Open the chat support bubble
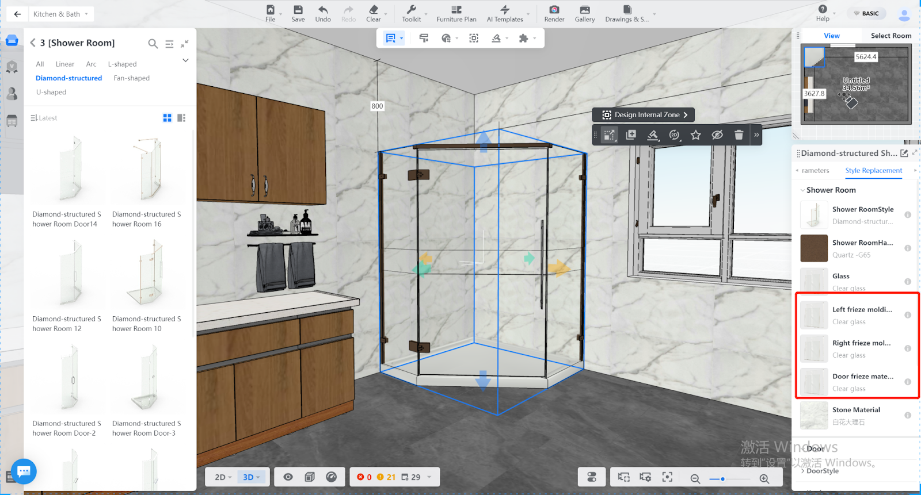The image size is (921, 495). [x=24, y=471]
